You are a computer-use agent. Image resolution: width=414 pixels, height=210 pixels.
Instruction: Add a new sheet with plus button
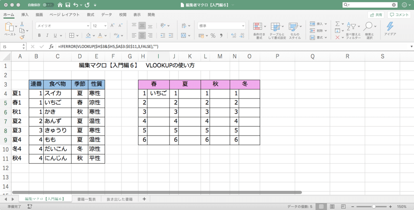pos(144,199)
